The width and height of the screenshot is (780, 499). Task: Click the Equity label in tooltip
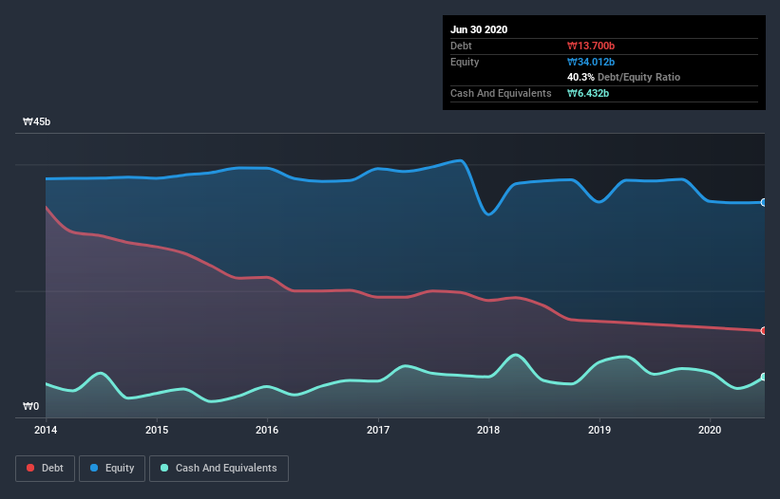click(465, 62)
